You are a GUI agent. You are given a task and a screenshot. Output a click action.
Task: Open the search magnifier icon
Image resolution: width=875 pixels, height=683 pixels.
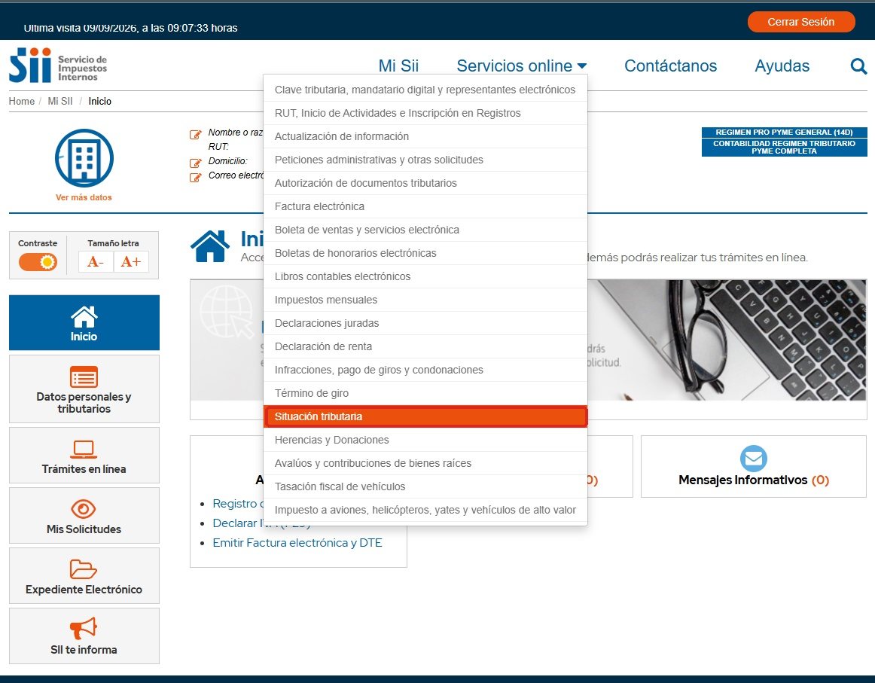click(x=858, y=66)
